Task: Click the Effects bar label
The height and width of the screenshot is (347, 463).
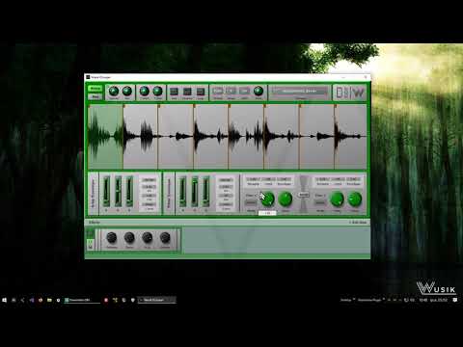Action: [95, 223]
